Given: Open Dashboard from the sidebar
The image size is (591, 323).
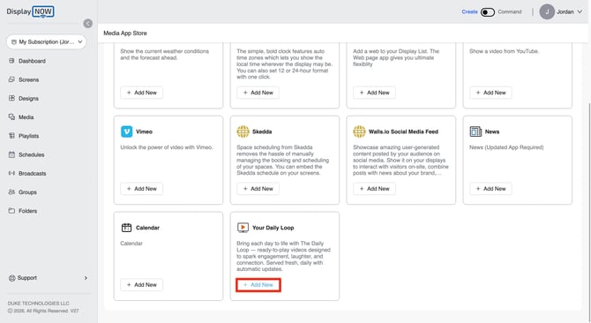Looking at the screenshot, I should point(32,61).
